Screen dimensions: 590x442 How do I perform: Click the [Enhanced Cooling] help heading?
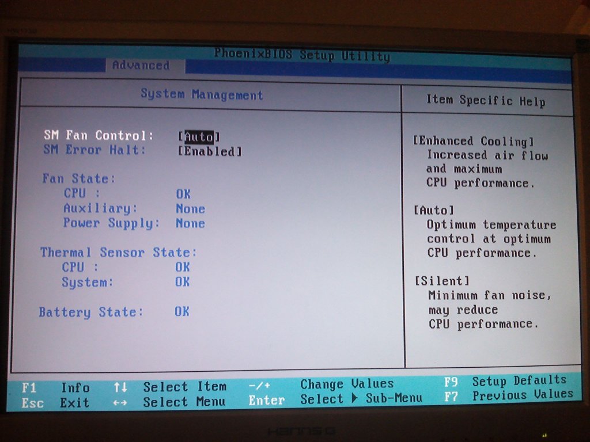click(x=474, y=142)
